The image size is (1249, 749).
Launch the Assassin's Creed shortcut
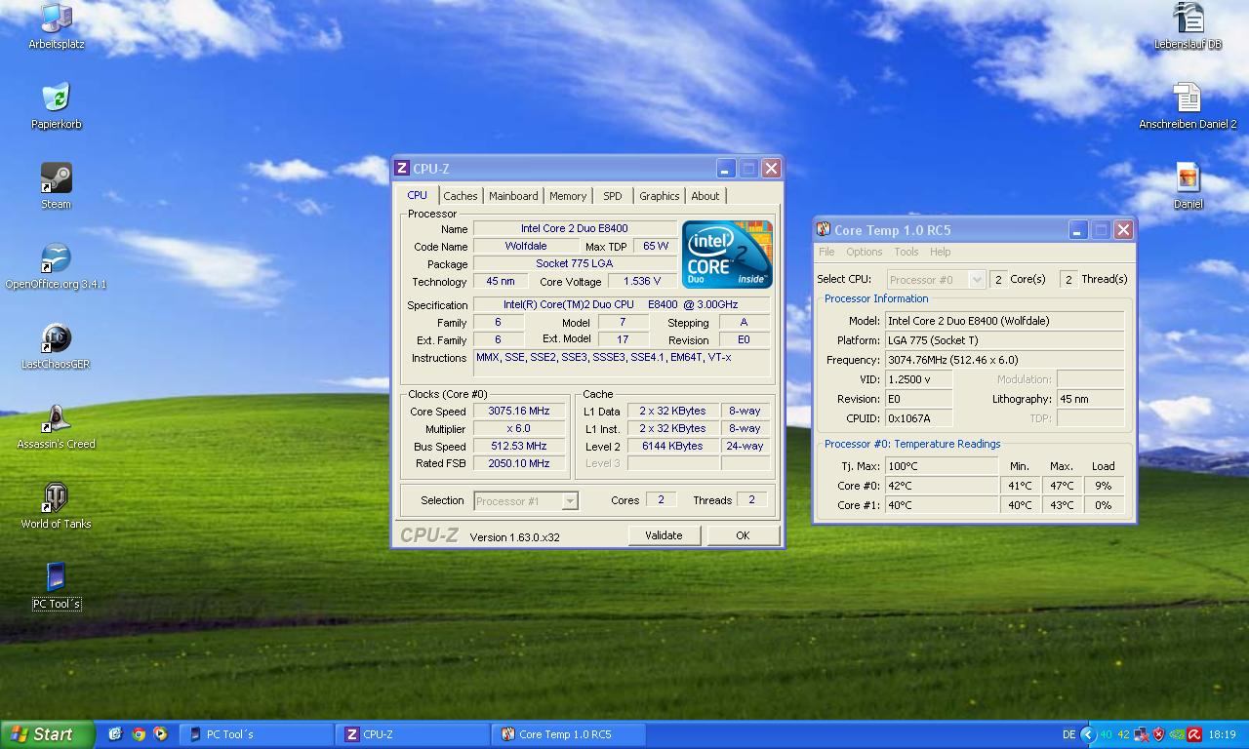coord(56,418)
